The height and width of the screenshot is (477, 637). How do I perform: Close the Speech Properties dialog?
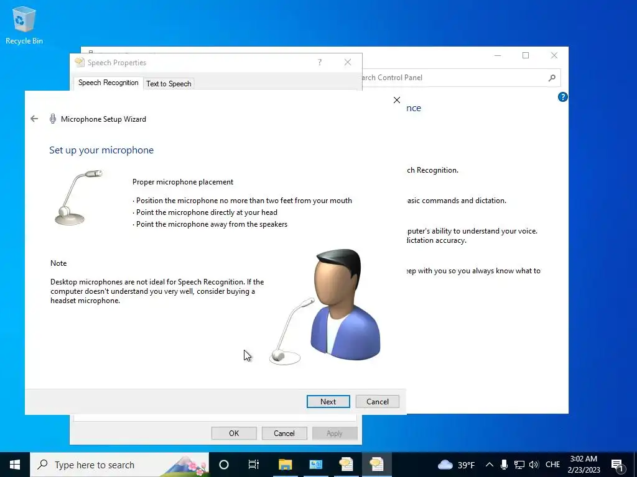point(348,62)
